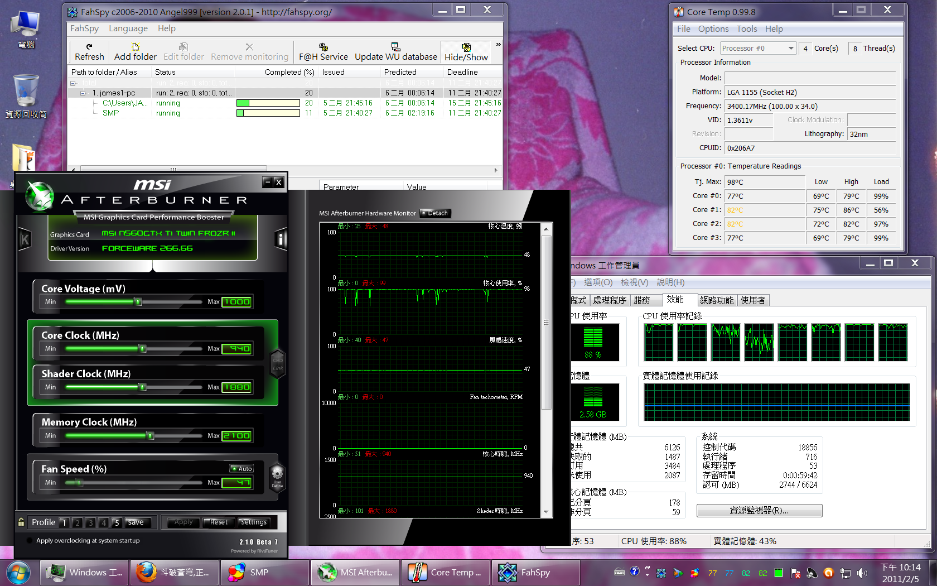Click the help question-mark tray icon
Screen dimensions: 937x586
pyautogui.click(x=635, y=571)
